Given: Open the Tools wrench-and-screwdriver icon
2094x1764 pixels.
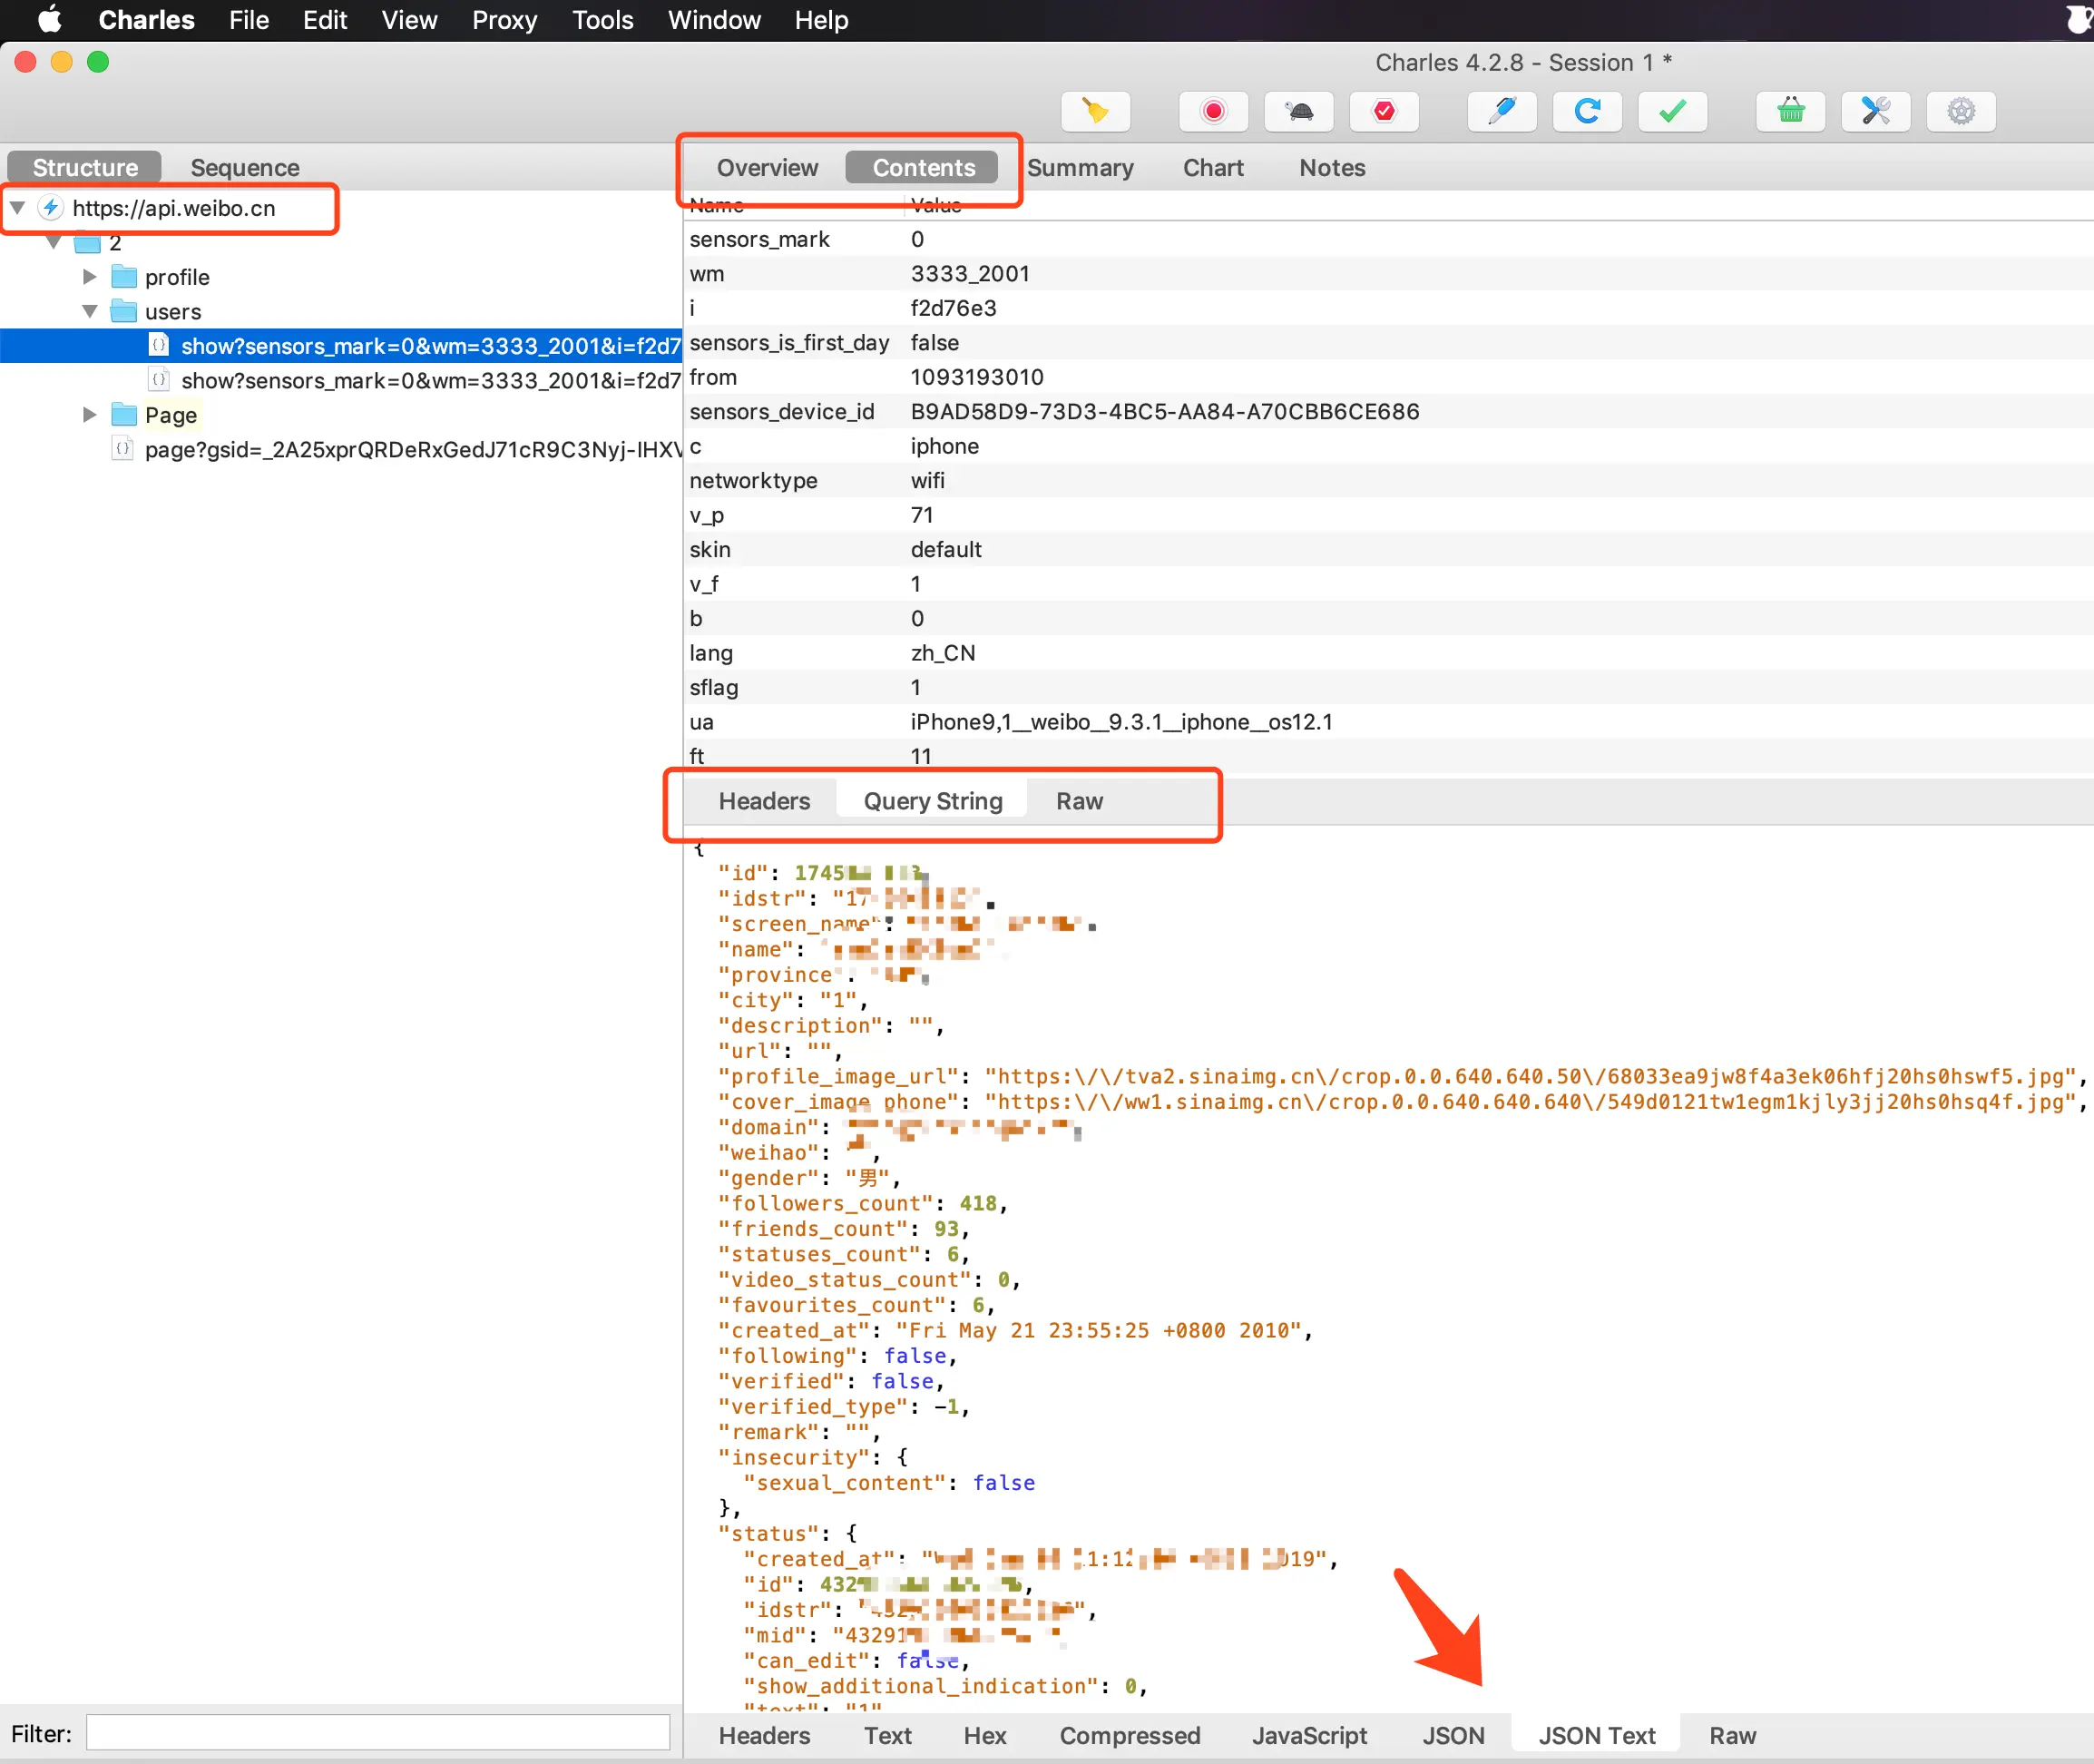Looking at the screenshot, I should pyautogui.click(x=1875, y=111).
